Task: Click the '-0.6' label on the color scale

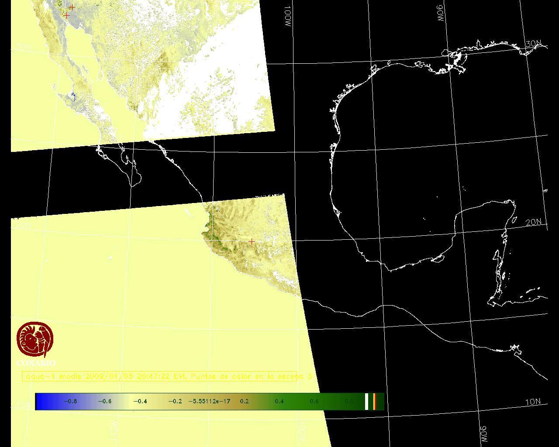Action: tap(104, 401)
